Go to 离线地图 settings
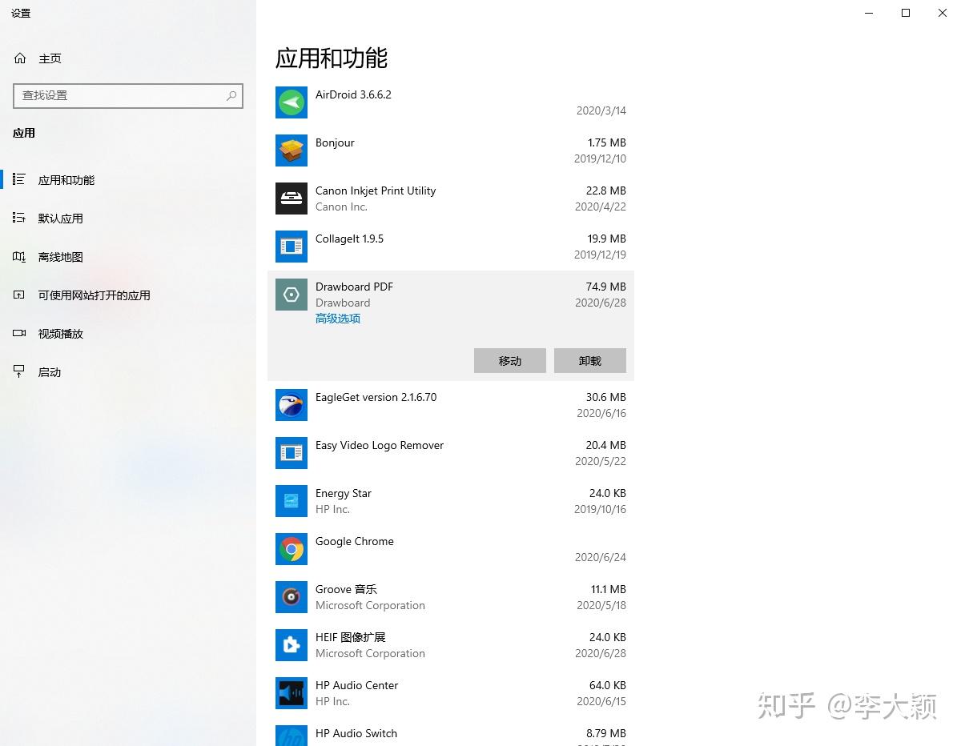This screenshot has width=961, height=746. tap(61, 257)
